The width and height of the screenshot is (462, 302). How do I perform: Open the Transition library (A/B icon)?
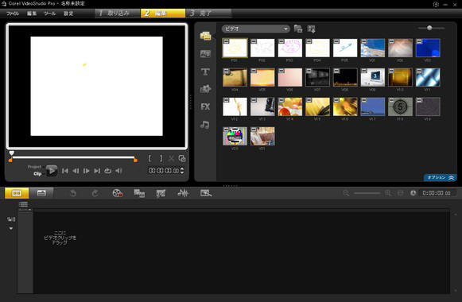pos(205,53)
